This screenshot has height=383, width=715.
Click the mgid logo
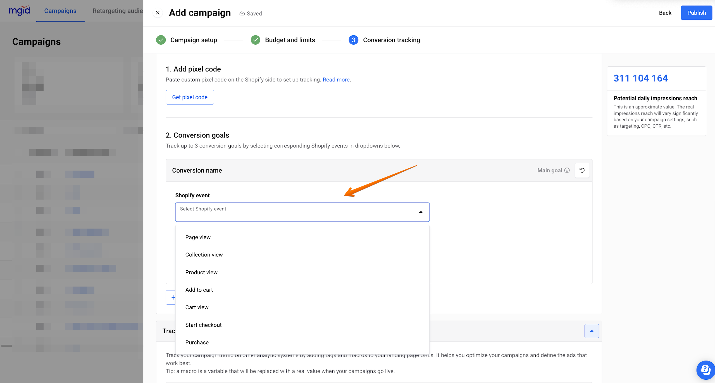click(x=19, y=11)
